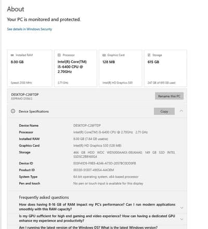Select the Graphics Card 128 MB card
This screenshot has height=229, width=208.
[121, 68]
